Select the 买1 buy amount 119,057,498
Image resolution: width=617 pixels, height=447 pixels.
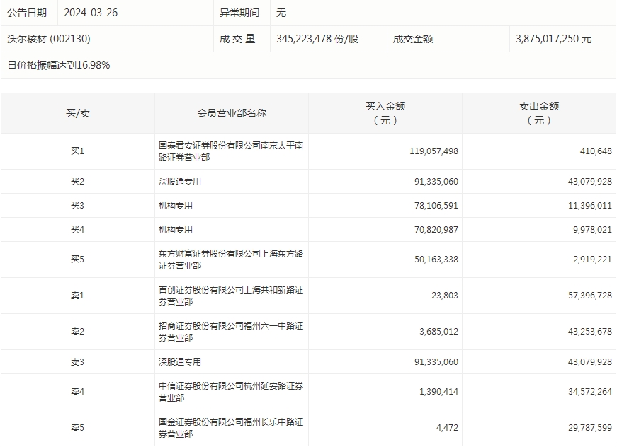point(434,151)
